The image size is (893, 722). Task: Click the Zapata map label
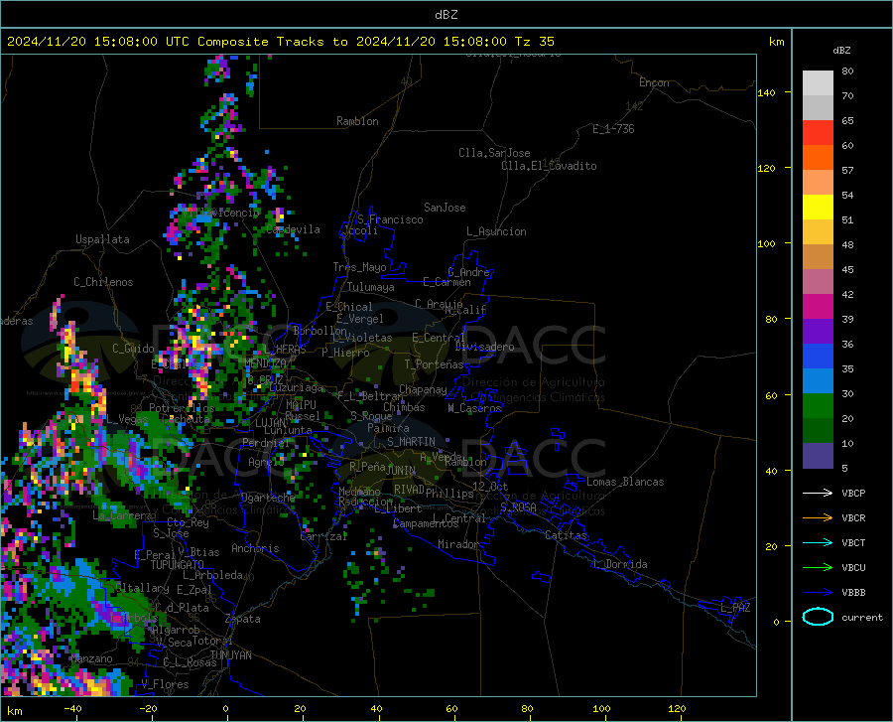click(243, 619)
